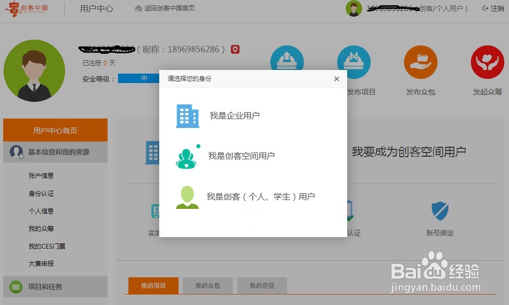Pick the 我是创客（个人、学生）用户 icon
Viewport: 509px width, 305px height.
[187, 197]
